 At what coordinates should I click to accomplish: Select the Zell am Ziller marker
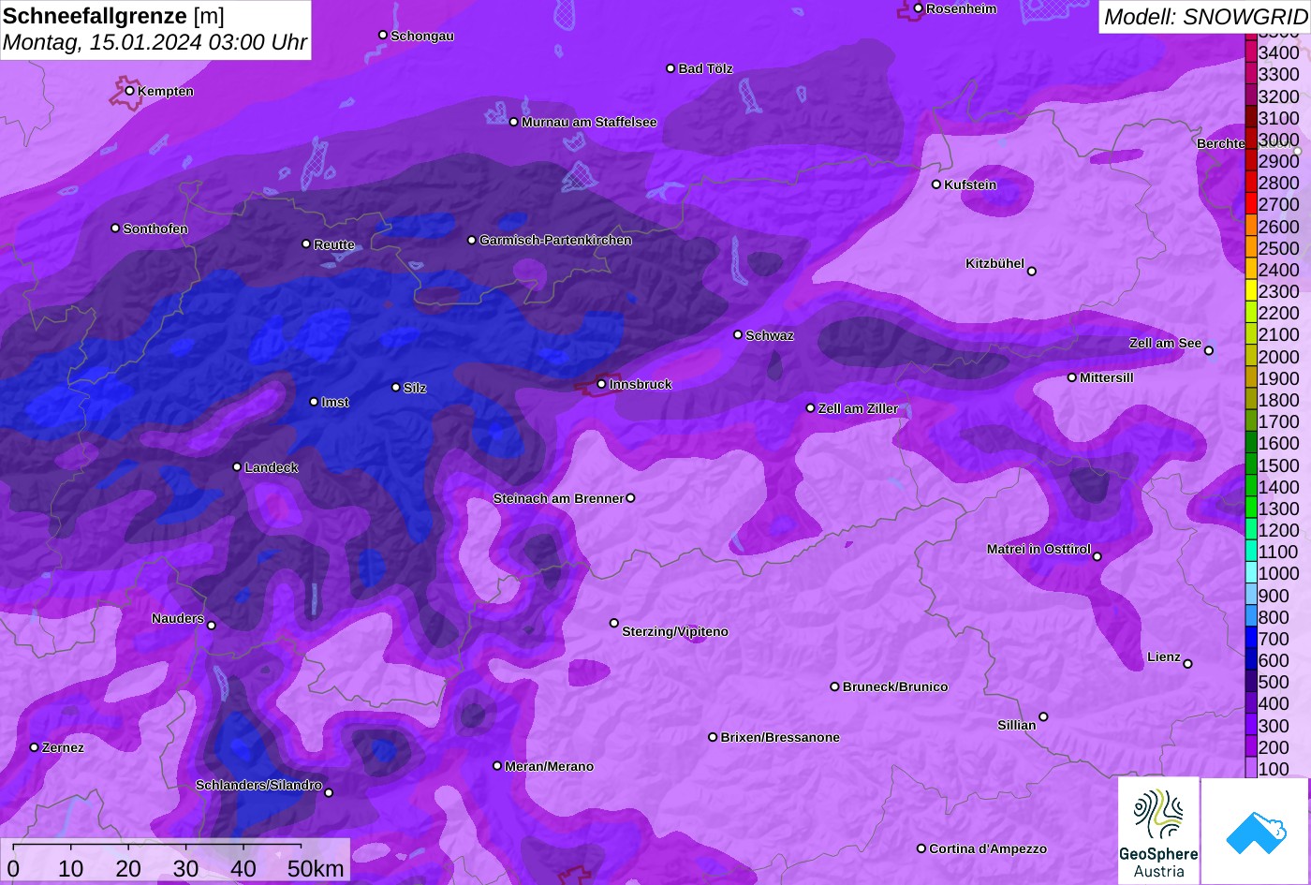[x=811, y=408]
